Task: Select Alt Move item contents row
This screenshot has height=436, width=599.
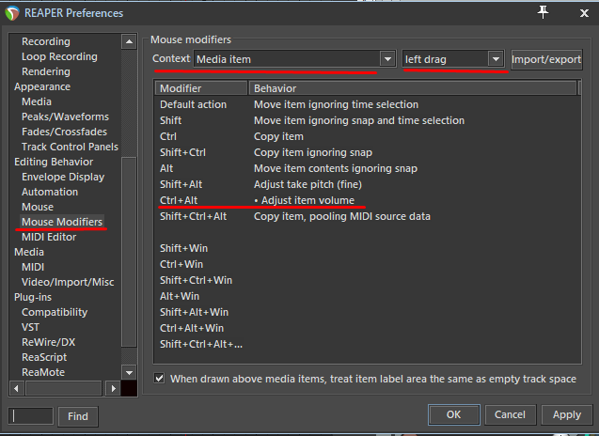Action: pyautogui.click(x=367, y=169)
